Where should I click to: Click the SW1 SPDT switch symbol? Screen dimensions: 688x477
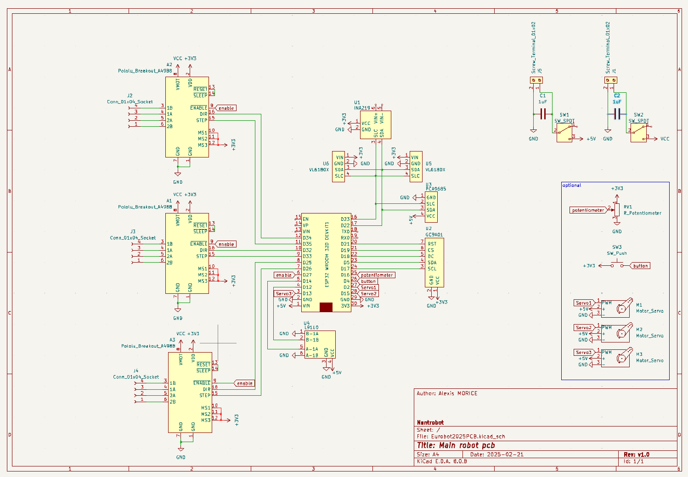[x=564, y=133]
